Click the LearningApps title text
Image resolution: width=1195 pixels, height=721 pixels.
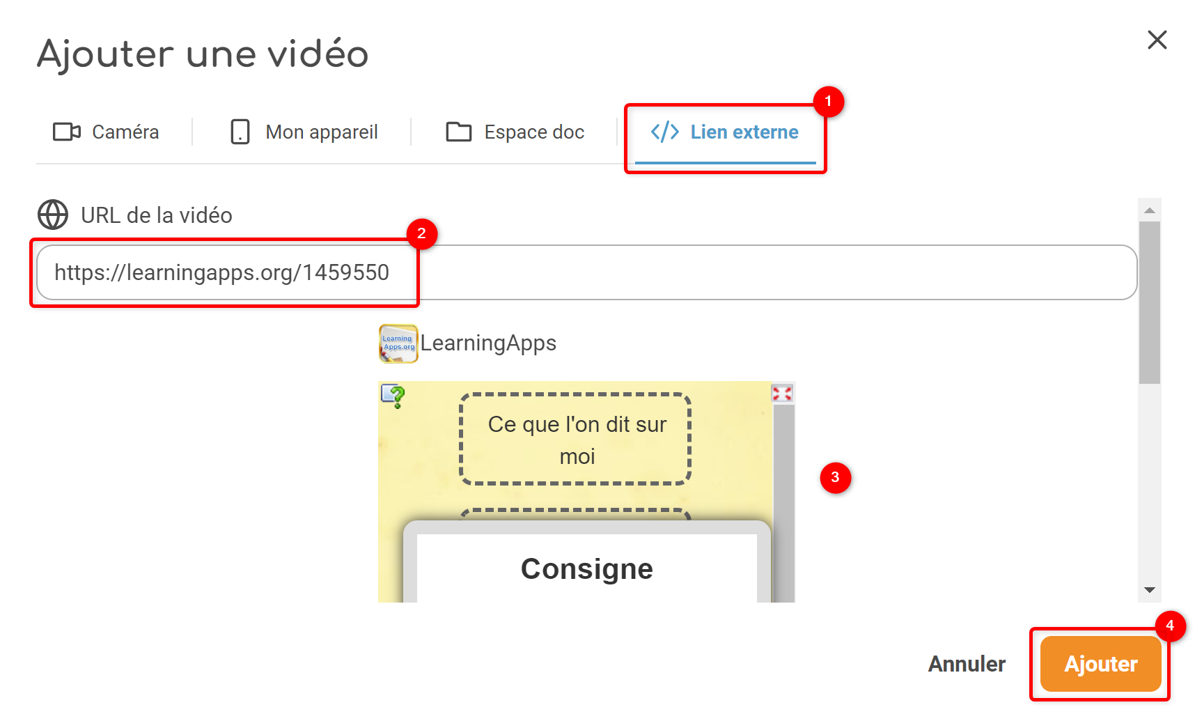pos(488,343)
